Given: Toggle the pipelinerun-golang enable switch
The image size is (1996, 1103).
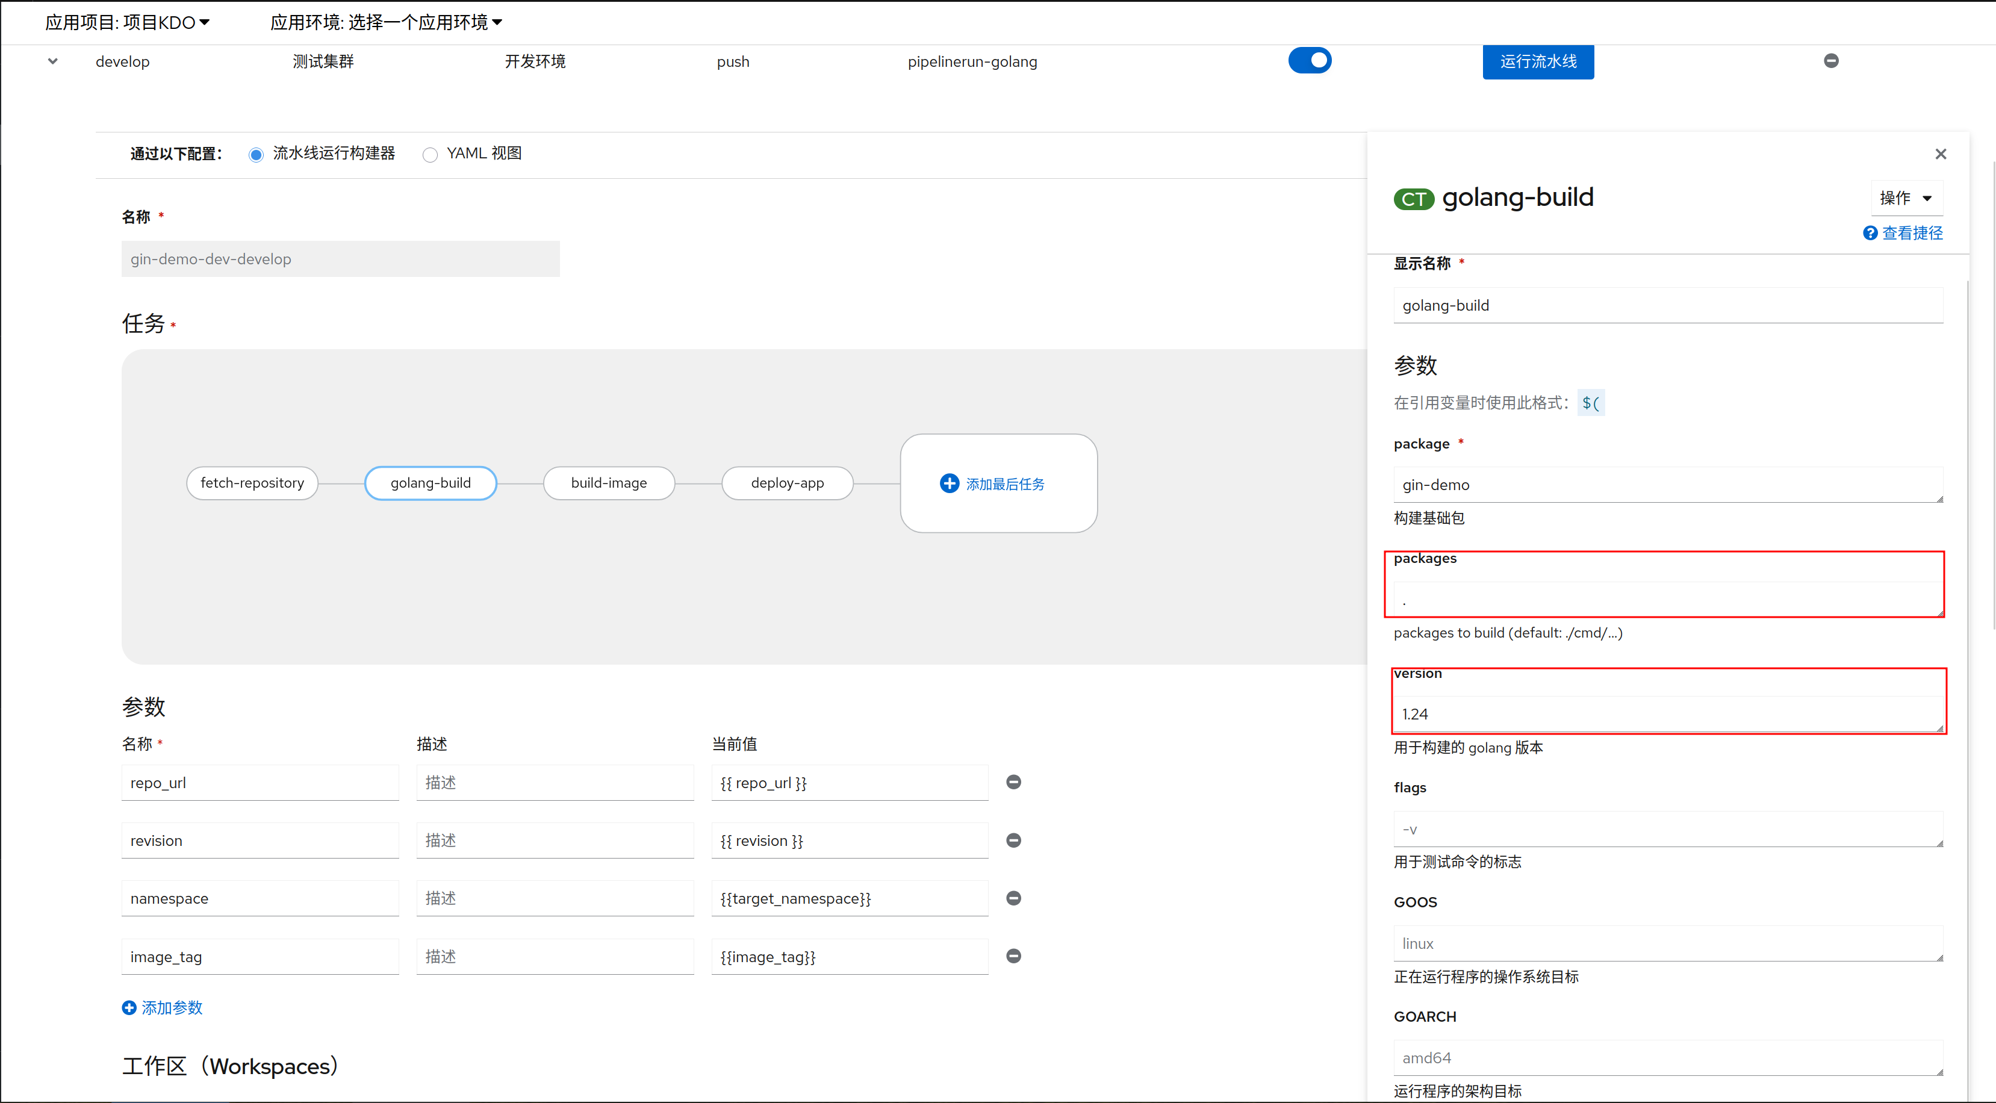Looking at the screenshot, I should pos(1310,60).
